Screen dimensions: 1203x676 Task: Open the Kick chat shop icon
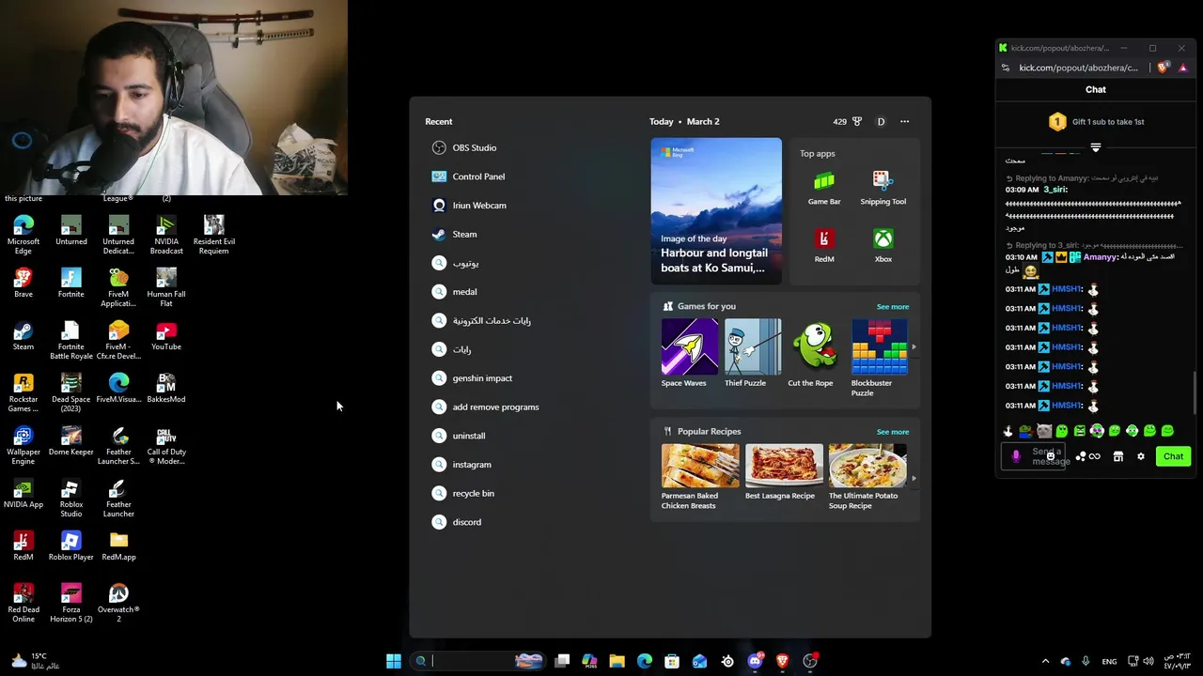(x=1118, y=456)
